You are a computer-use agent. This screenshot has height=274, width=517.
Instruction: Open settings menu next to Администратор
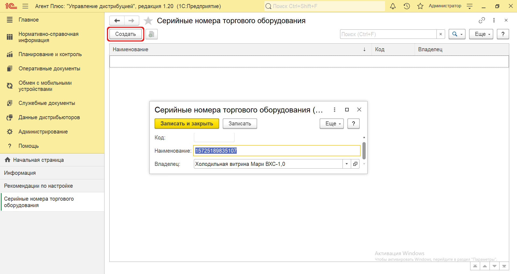click(470, 6)
